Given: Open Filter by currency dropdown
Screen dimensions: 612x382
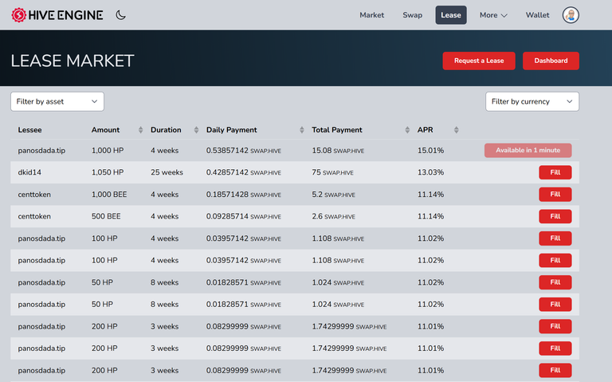Looking at the screenshot, I should (532, 101).
